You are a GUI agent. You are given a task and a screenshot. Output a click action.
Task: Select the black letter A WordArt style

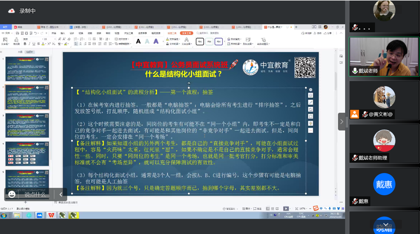pyautogui.click(x=138, y=41)
